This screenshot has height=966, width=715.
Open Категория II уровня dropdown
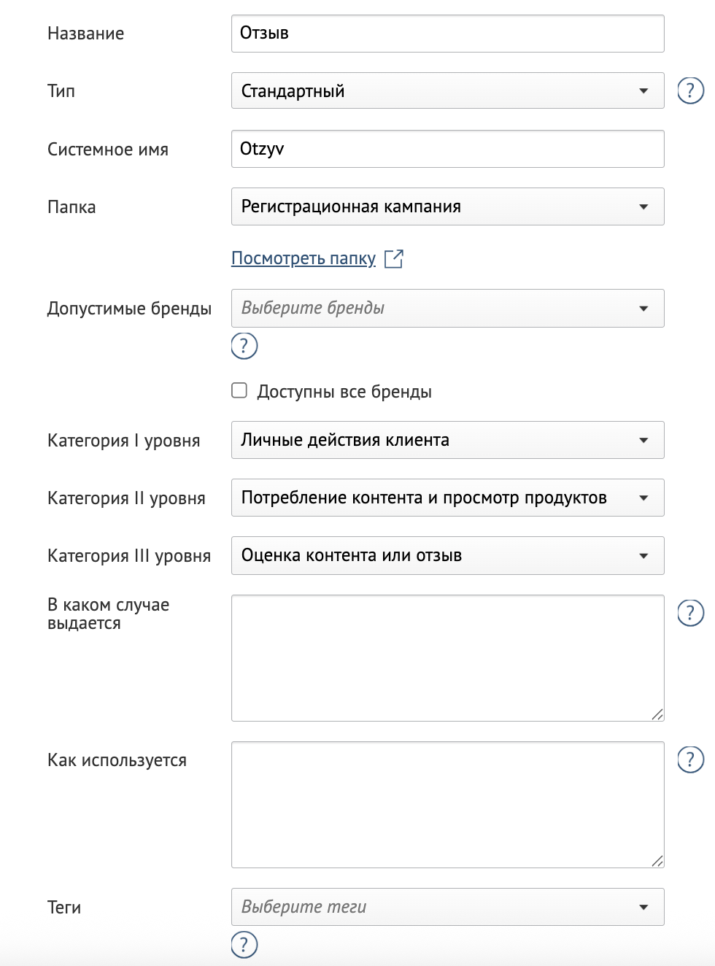[448, 498]
